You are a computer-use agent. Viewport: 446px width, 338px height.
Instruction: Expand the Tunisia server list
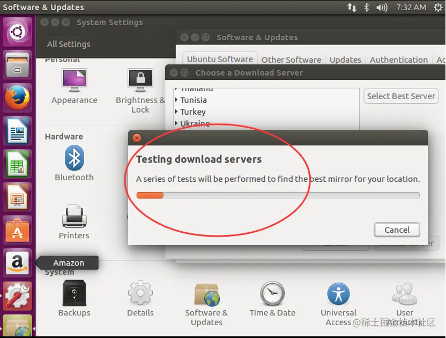pos(176,100)
